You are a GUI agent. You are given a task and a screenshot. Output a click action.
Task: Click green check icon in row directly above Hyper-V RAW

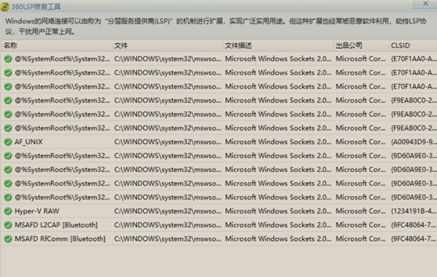point(8,198)
